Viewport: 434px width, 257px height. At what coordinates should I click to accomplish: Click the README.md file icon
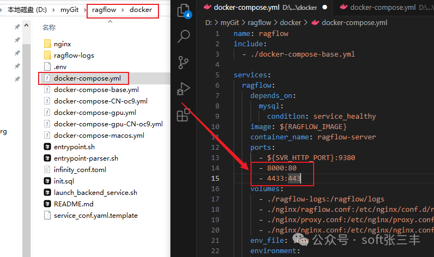[47, 204]
